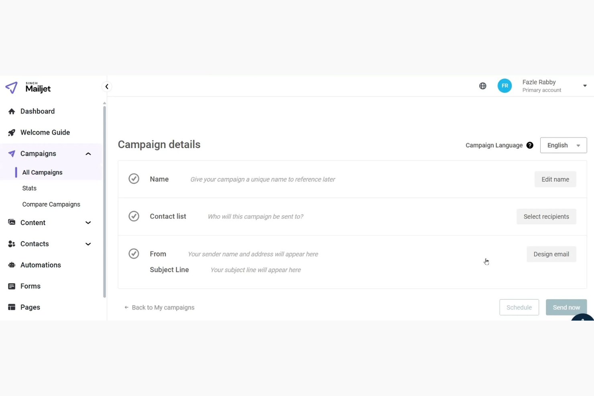Open the Fazle Rabby account dropdown
The image size is (594, 396).
click(x=585, y=85)
